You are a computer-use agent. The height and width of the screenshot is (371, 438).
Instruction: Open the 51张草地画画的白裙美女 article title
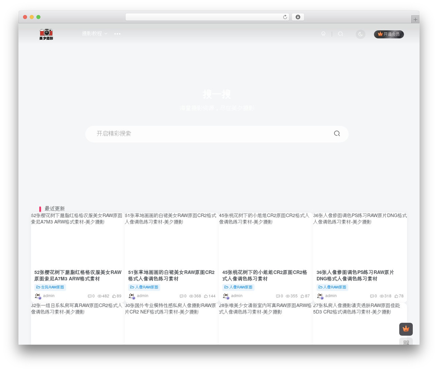point(171,276)
